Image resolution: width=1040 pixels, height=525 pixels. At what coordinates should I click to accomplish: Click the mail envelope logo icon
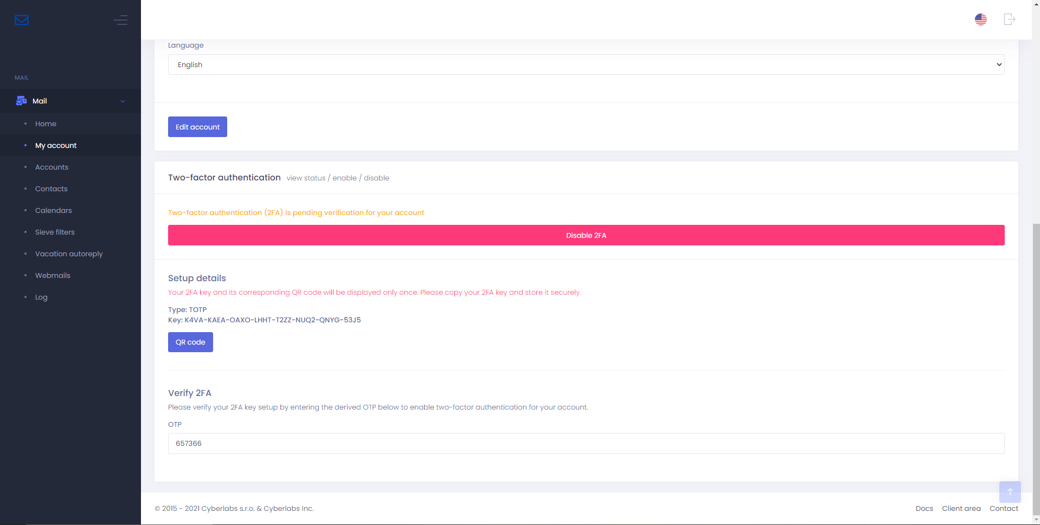click(22, 20)
